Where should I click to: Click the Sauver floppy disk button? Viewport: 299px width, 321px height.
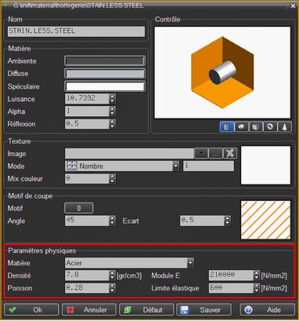coord(204,310)
